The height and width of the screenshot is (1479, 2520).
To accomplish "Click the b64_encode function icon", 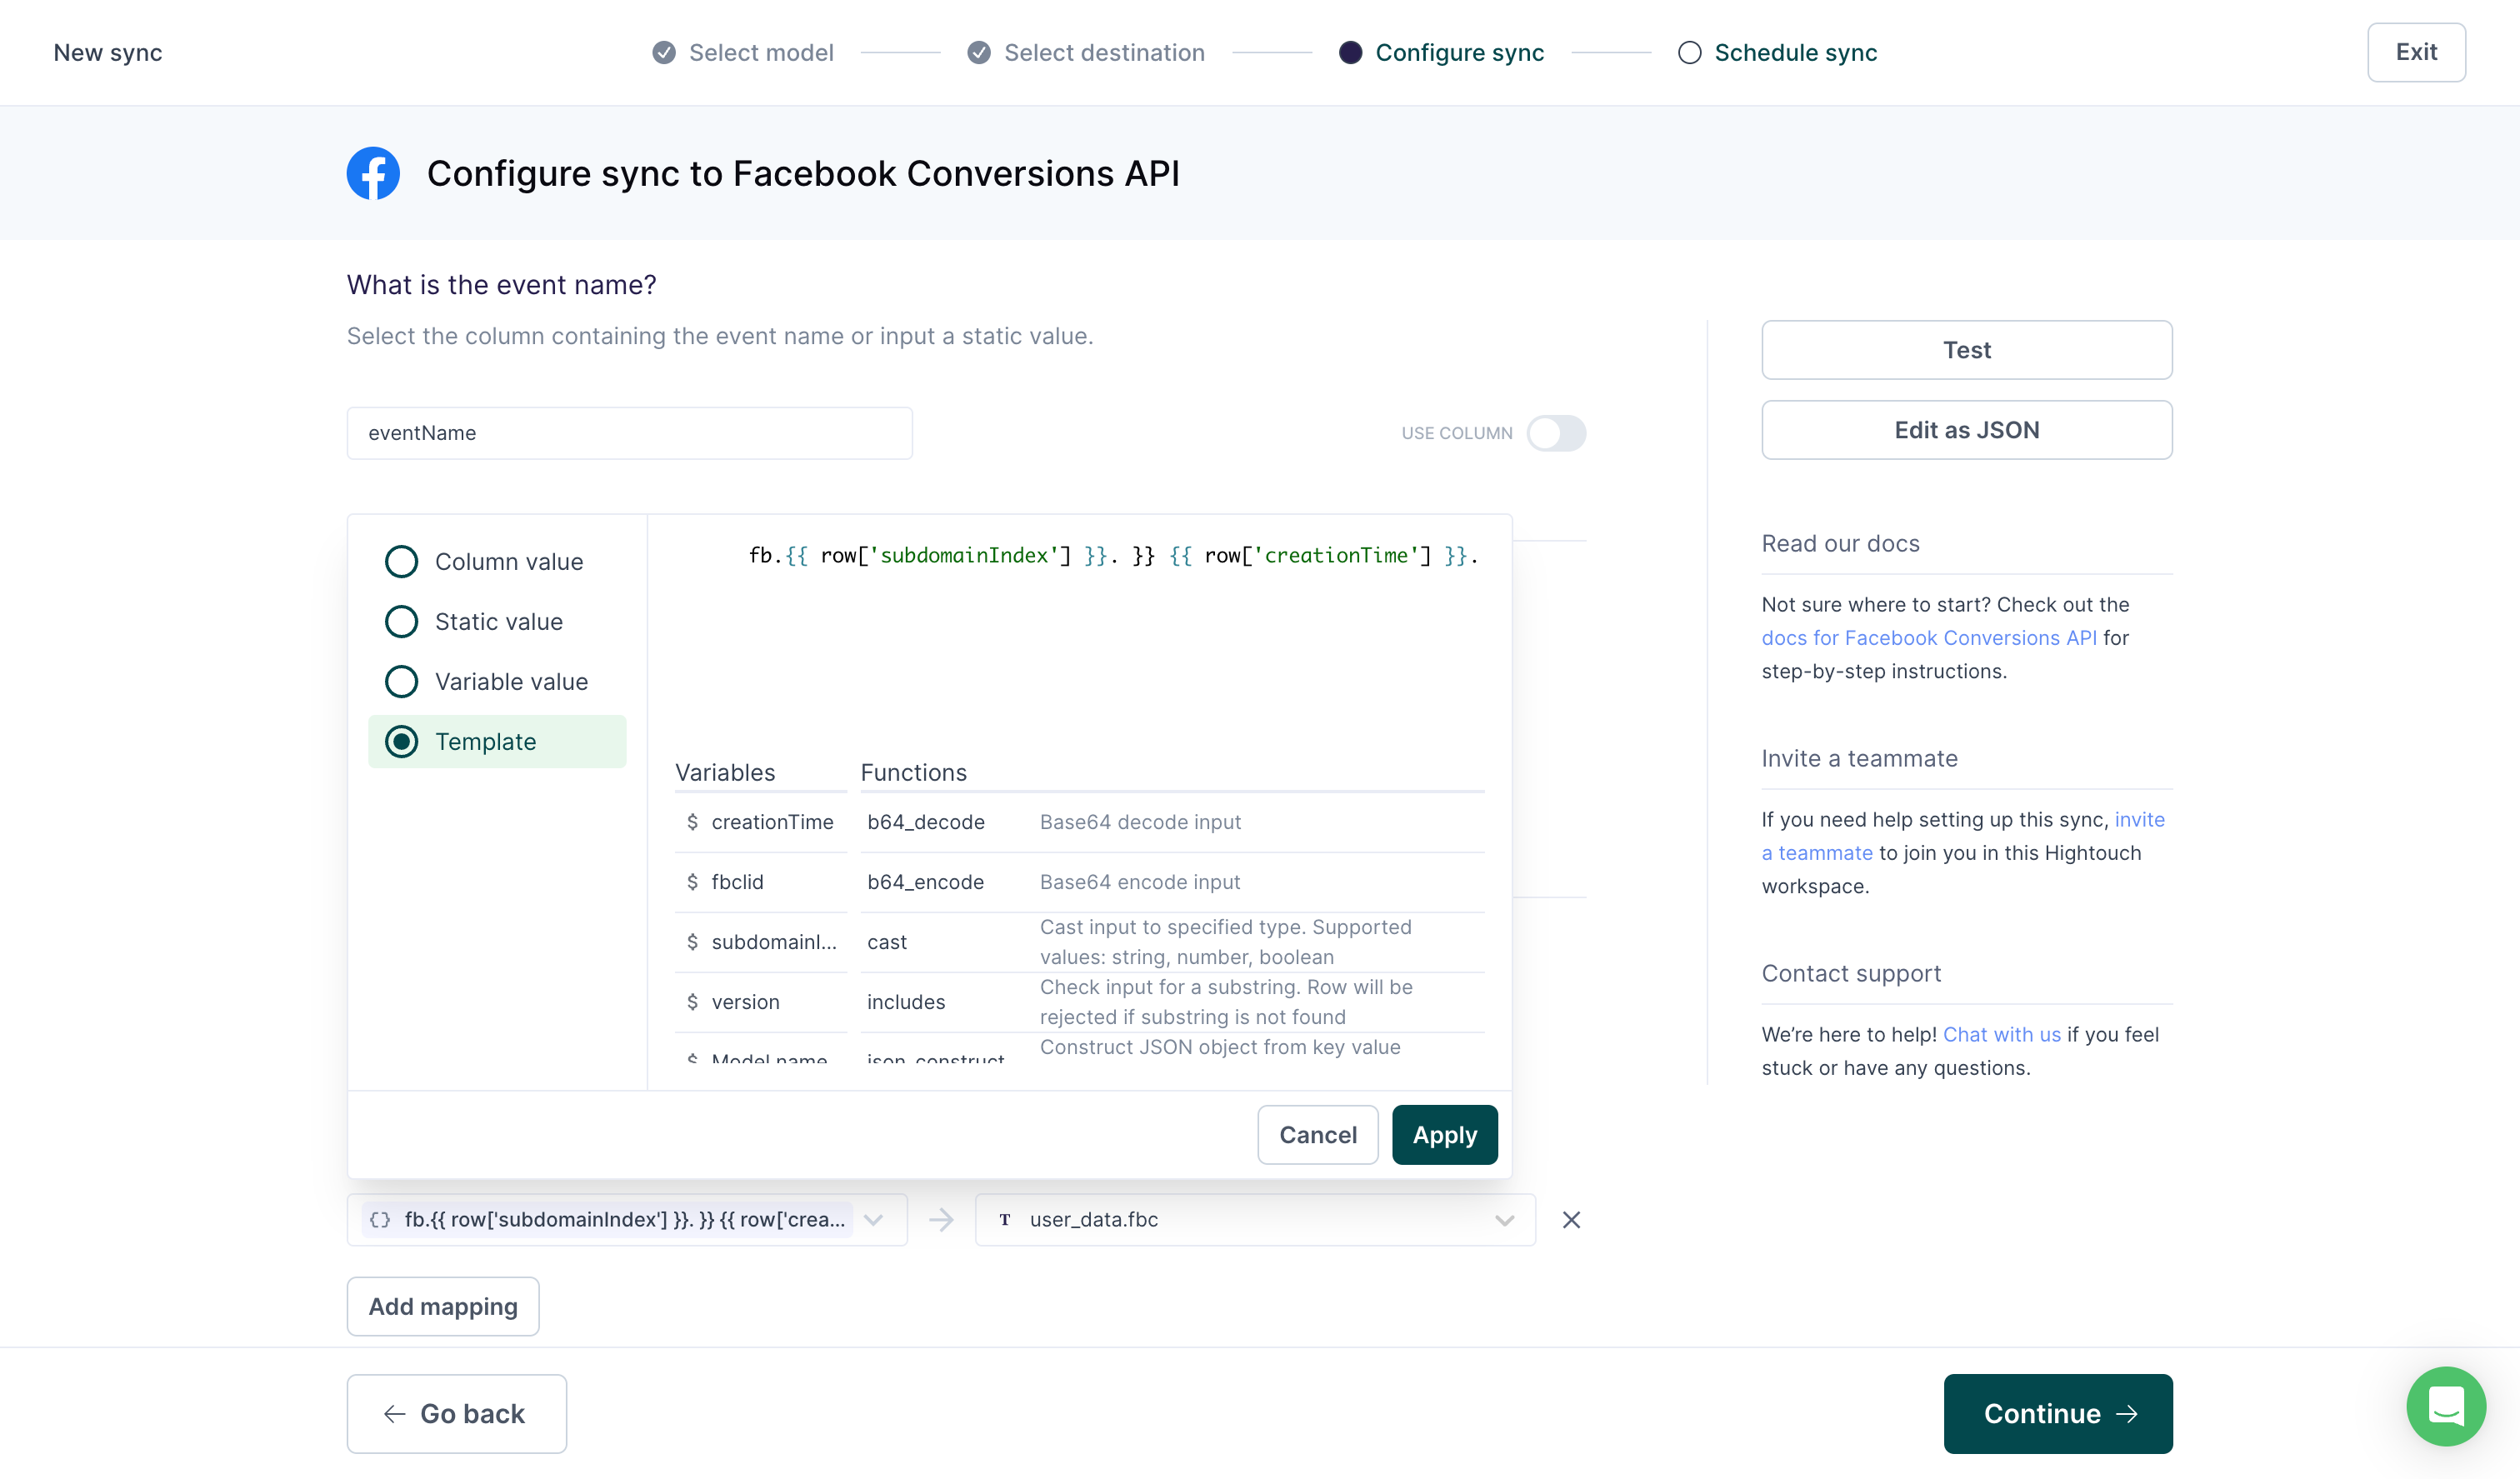I will [x=924, y=881].
